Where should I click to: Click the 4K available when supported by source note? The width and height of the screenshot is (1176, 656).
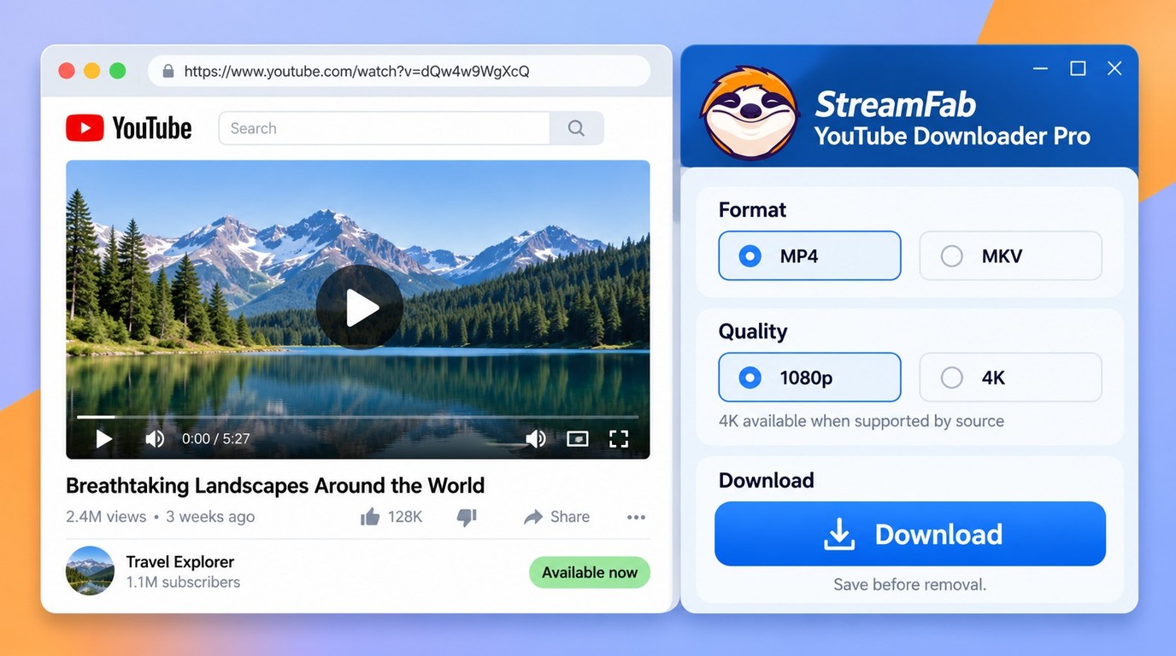[861, 421]
